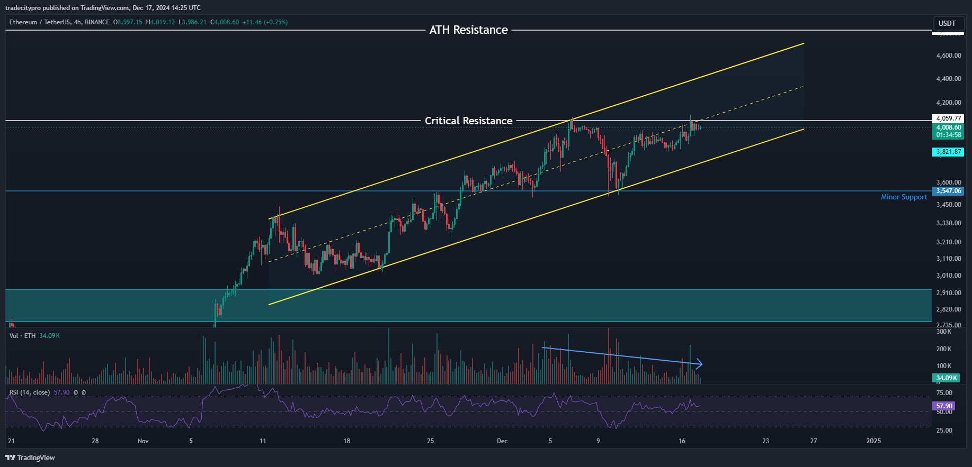Click the RSI (14, close) indicator legend
The image size is (972, 467).
tap(30, 392)
